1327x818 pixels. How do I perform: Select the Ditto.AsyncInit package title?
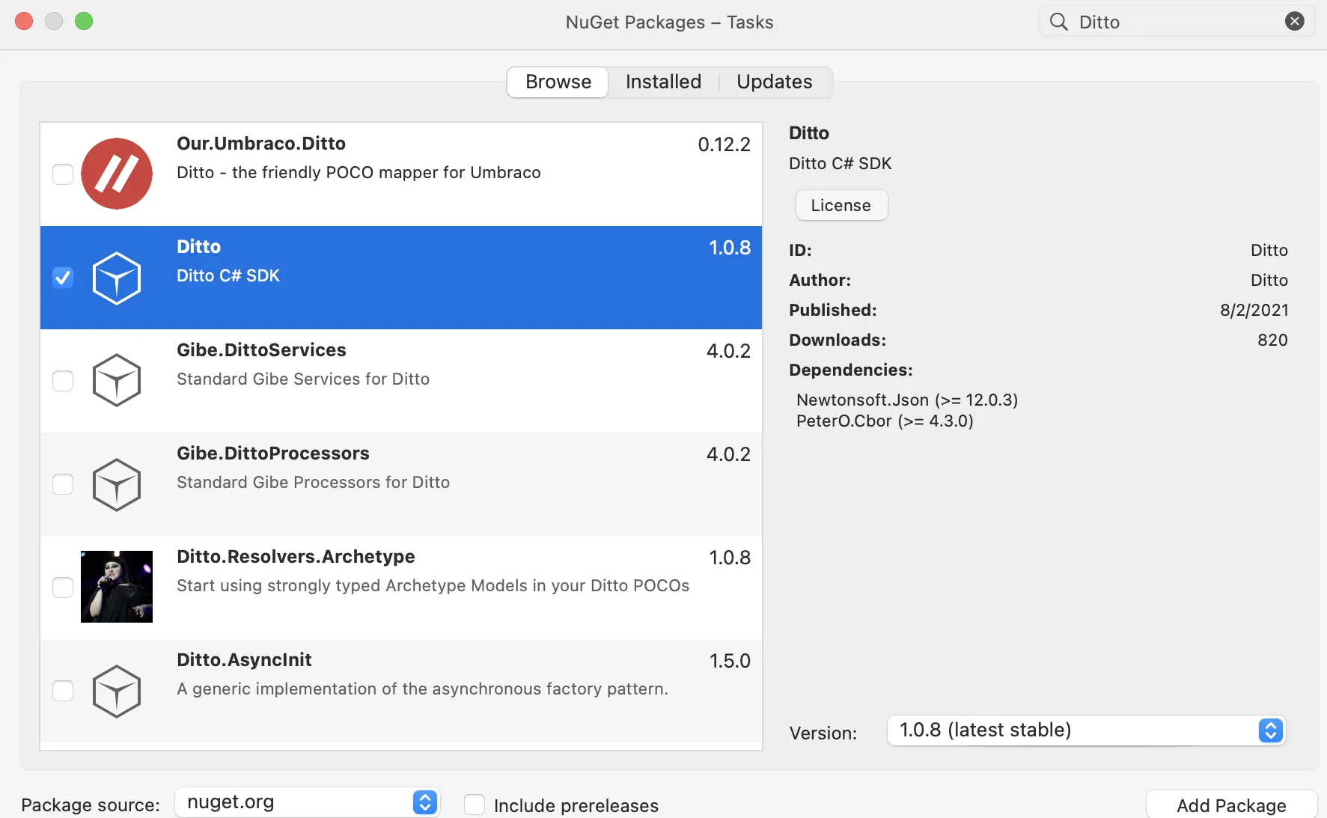click(244, 660)
